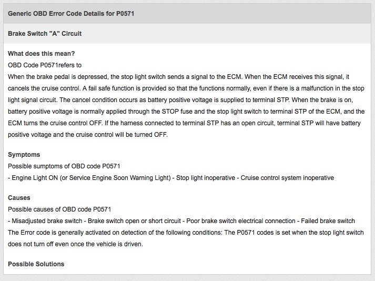Image resolution: width=375 pixels, height=281 pixels.
Task: Click the line starting "light signal circuit"
Action: [x=180, y=100]
